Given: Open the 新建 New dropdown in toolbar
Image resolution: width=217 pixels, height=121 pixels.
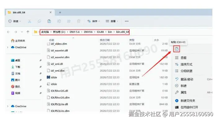Looking at the screenshot, I should pyautogui.click(x=15, y=21).
